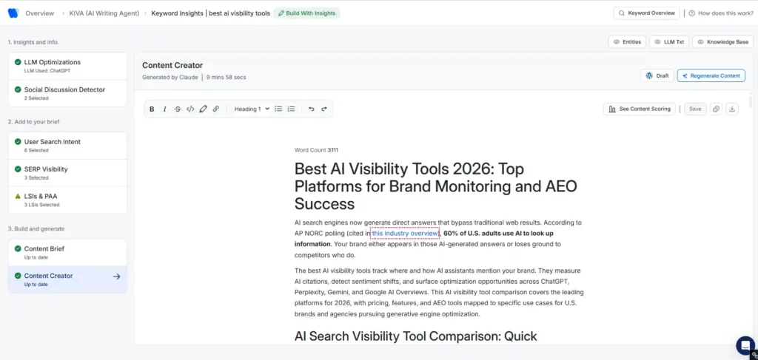This screenshot has height=360, width=758.
Task: Download the content using the download icon
Action: tap(732, 109)
